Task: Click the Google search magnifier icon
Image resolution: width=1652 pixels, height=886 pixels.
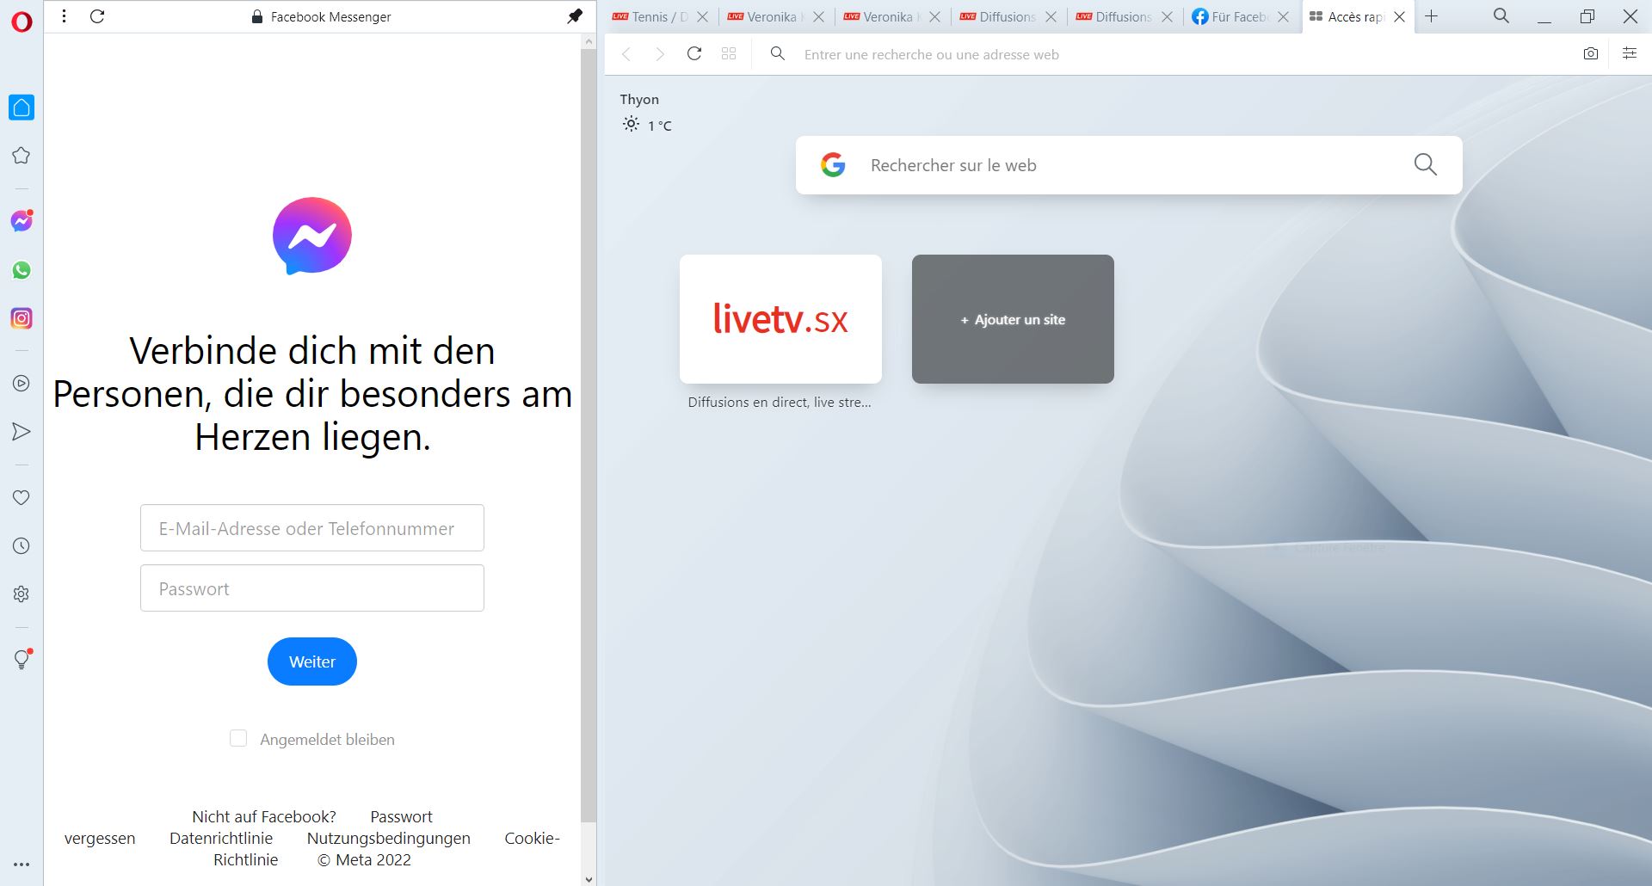Action: pos(1426,164)
